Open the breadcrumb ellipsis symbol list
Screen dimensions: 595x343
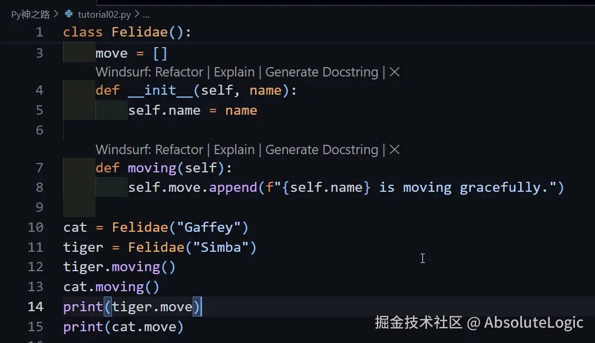click(146, 15)
